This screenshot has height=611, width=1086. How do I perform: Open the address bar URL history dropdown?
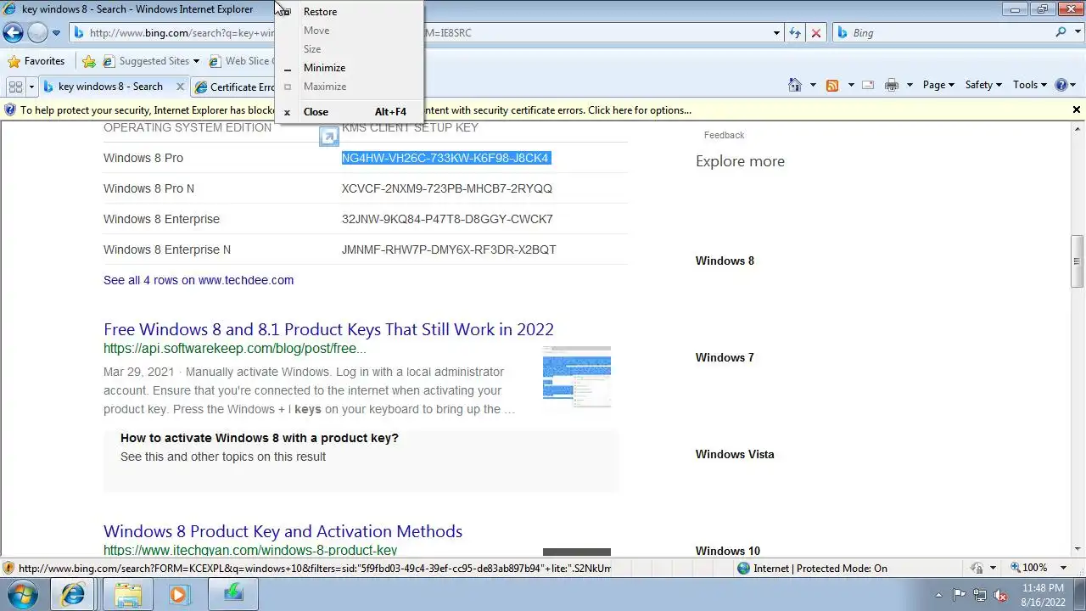[776, 33]
